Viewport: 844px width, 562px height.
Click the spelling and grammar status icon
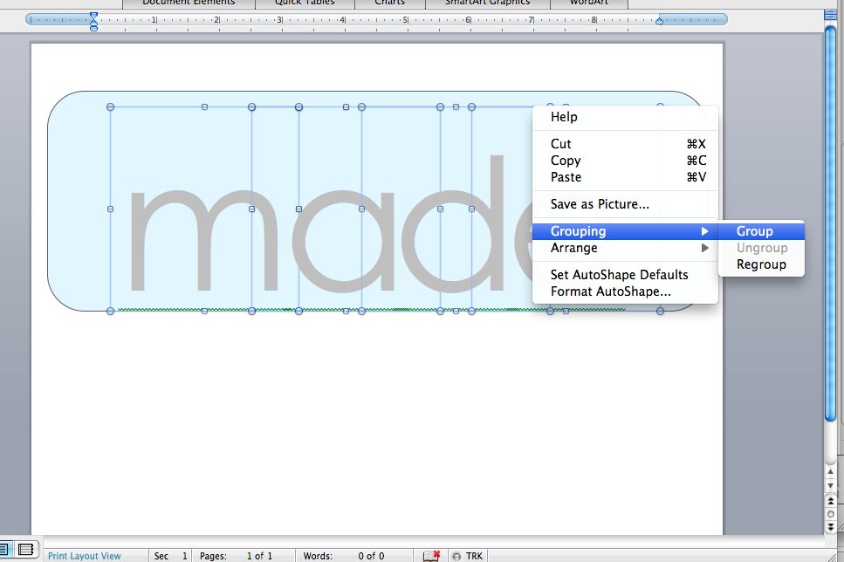click(431, 555)
